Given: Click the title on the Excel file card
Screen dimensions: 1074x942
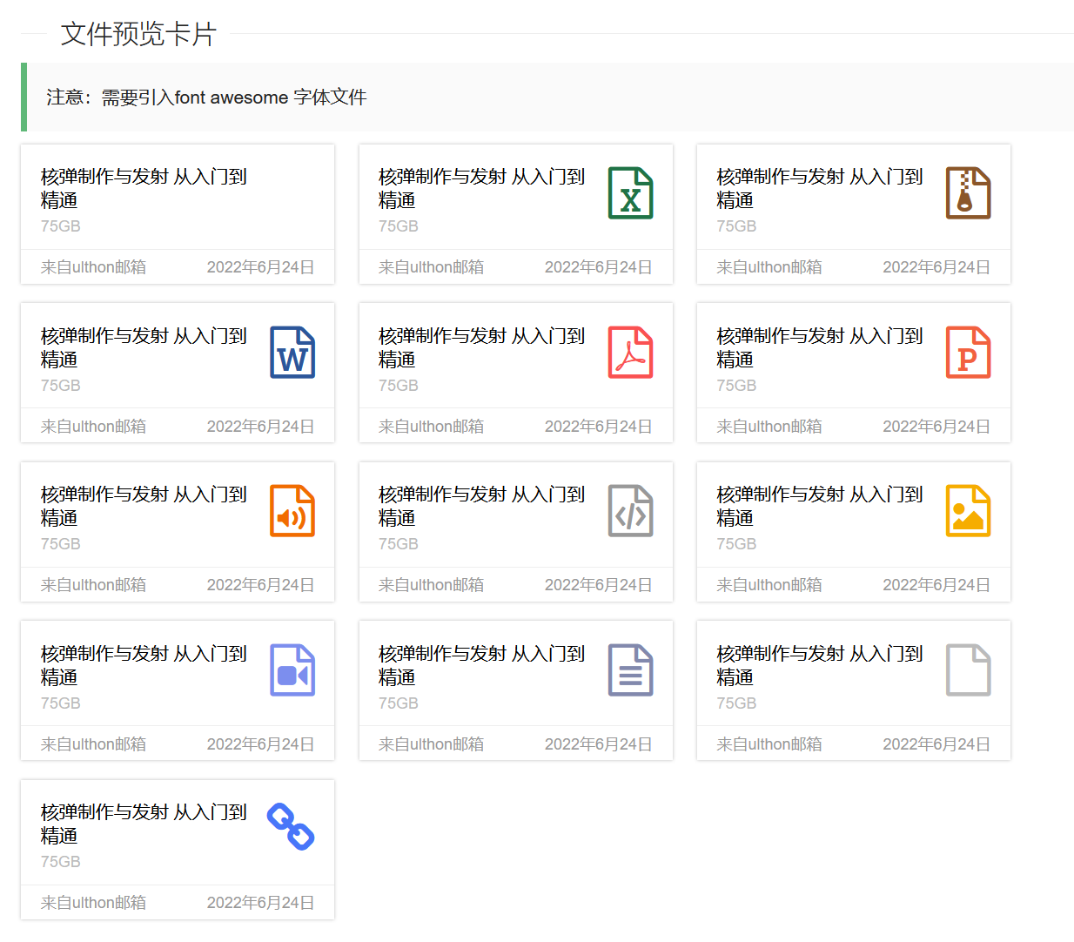Looking at the screenshot, I should 482,188.
